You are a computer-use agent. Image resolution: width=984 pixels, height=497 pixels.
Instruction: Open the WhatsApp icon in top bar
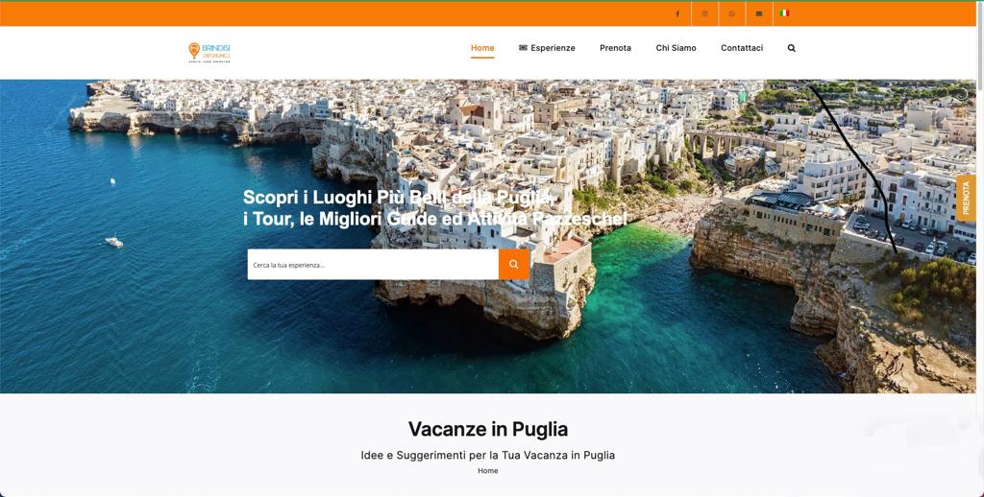click(731, 13)
